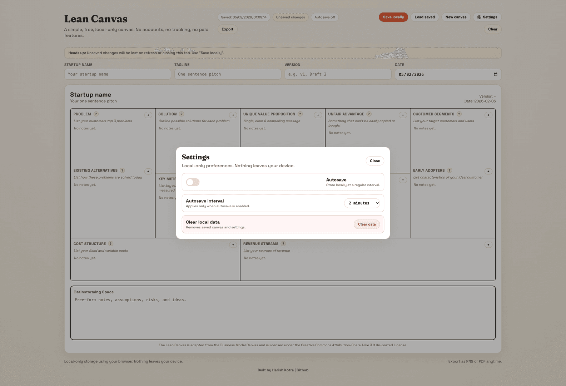Add a note to Cost Structure
Viewport: 566px width, 386px height.
tap(233, 245)
